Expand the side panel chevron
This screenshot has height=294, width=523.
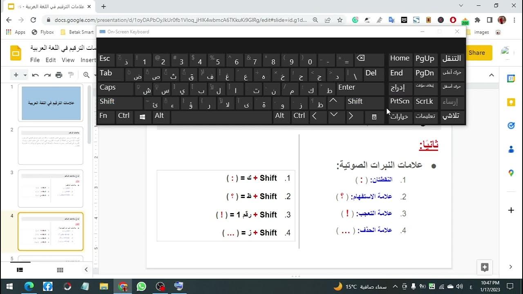pyautogui.click(x=511, y=267)
